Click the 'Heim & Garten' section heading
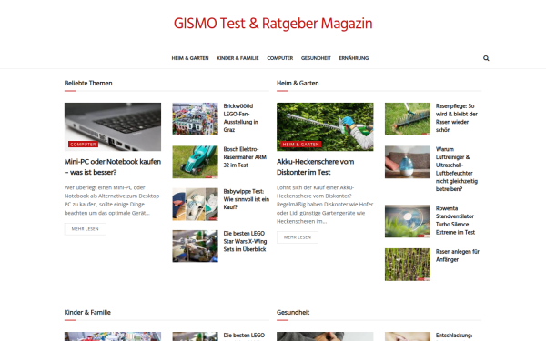The image size is (546, 341). click(298, 83)
